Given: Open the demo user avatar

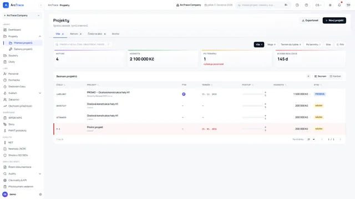Looking at the screenshot, I should (x=5, y=194).
